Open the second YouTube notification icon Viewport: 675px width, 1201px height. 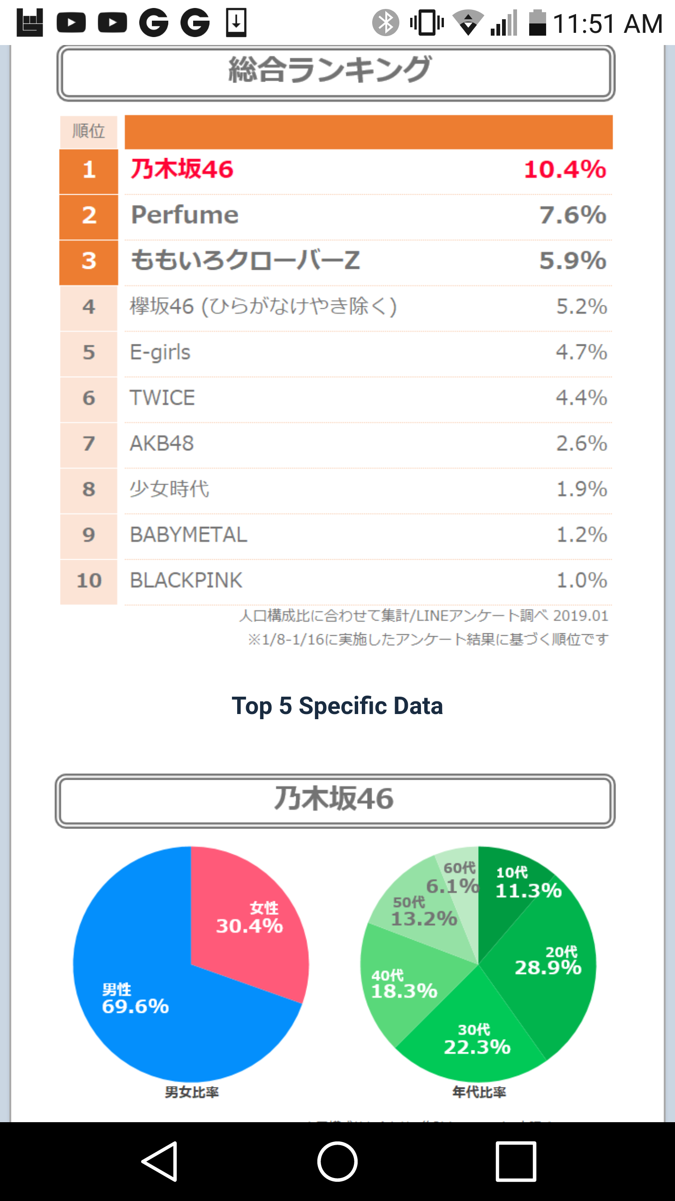[112, 23]
